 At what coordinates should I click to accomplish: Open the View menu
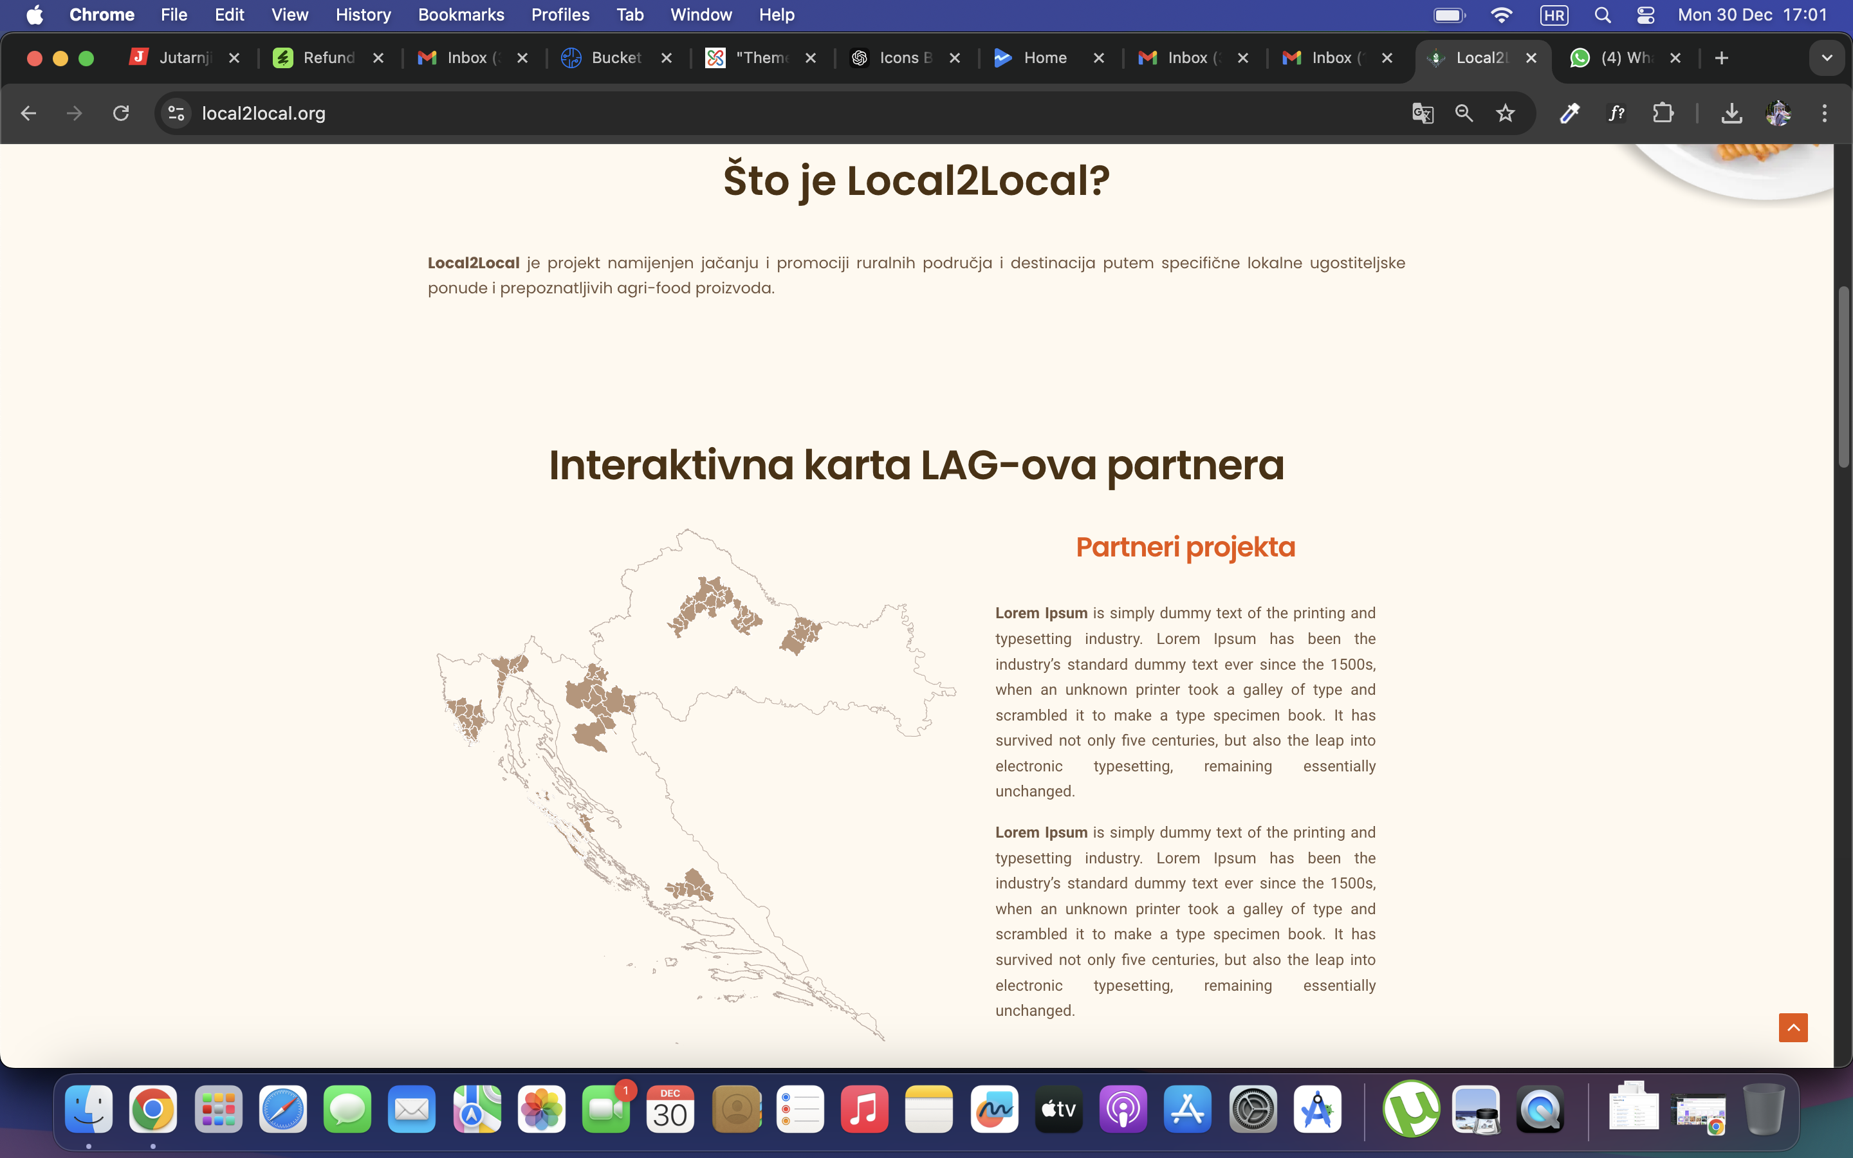point(290,15)
